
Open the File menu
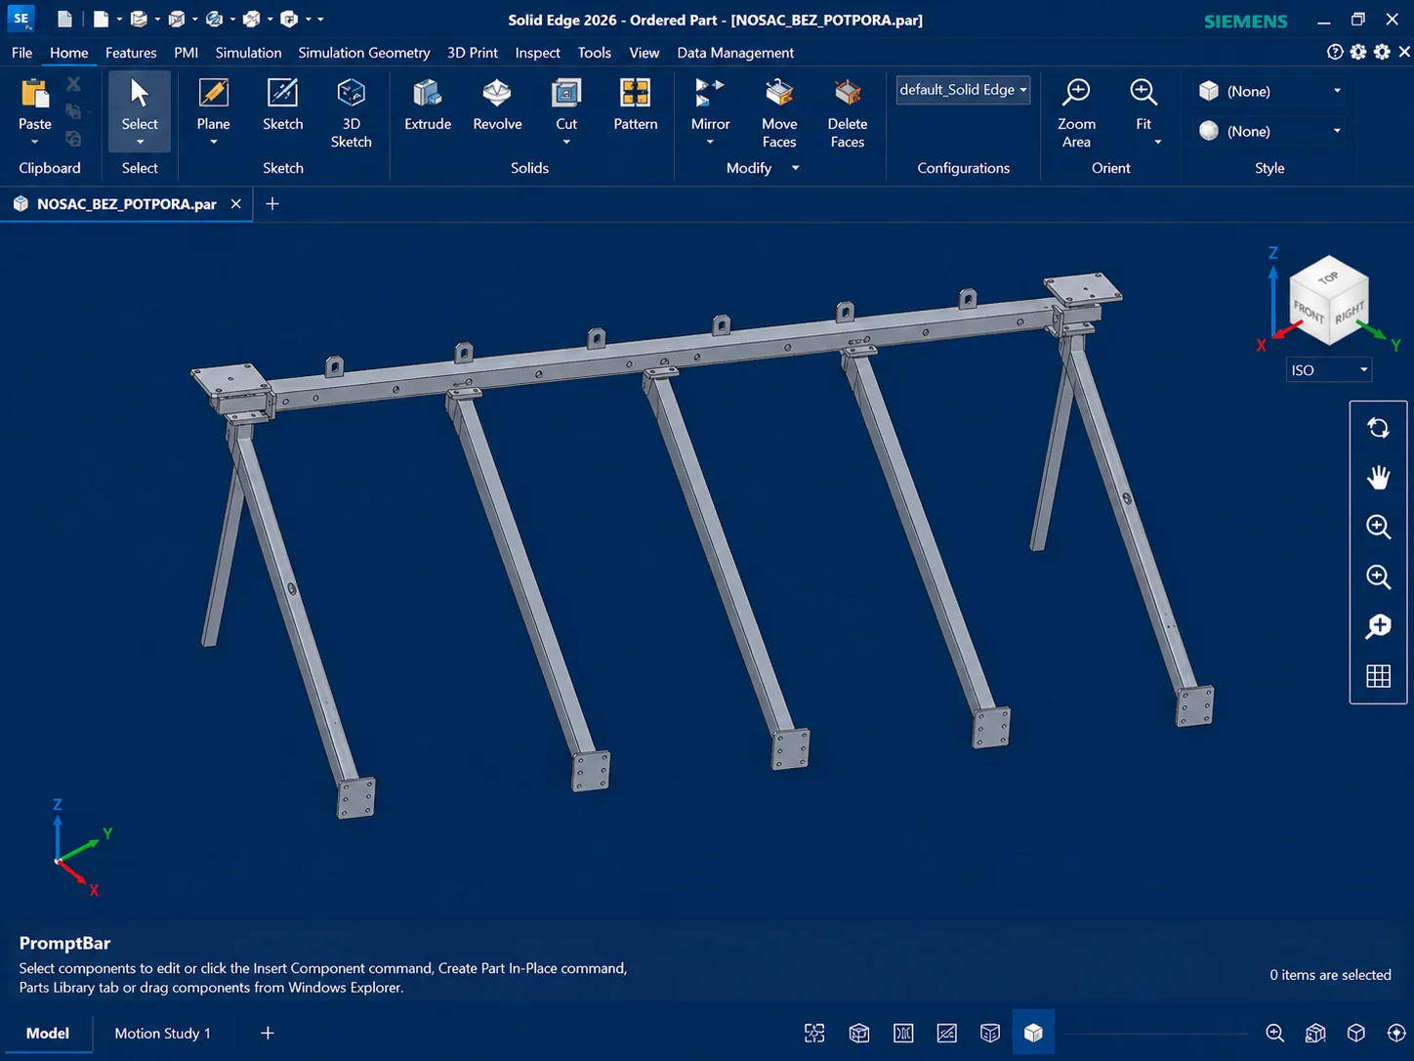[x=21, y=53]
